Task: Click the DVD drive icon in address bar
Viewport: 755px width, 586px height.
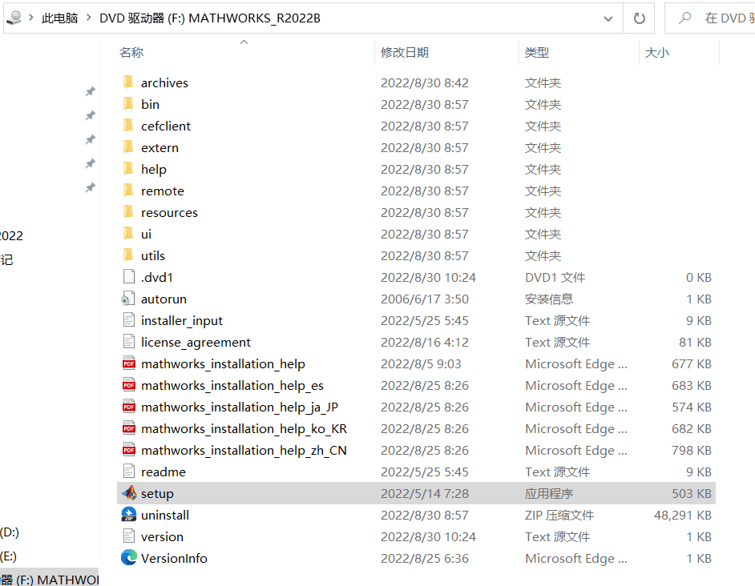Action: click(x=14, y=18)
